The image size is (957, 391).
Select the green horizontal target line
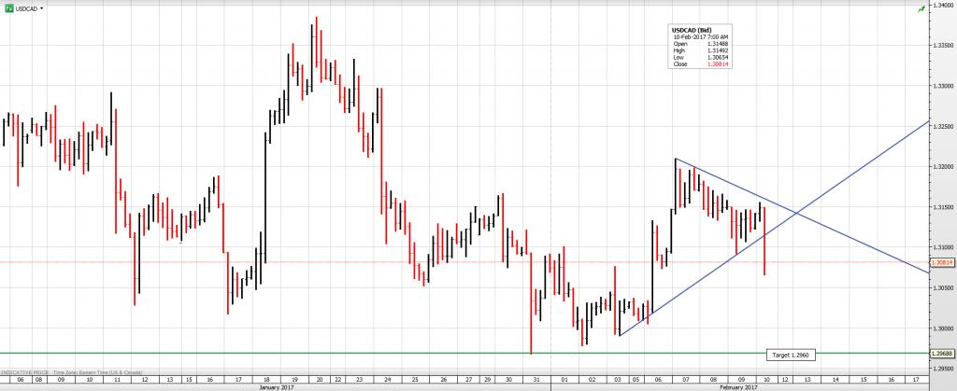(x=374, y=353)
